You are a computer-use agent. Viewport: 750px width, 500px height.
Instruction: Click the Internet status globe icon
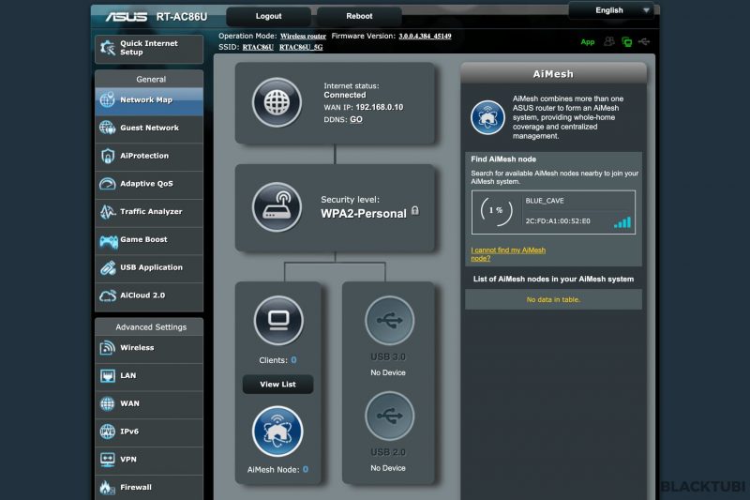click(277, 102)
